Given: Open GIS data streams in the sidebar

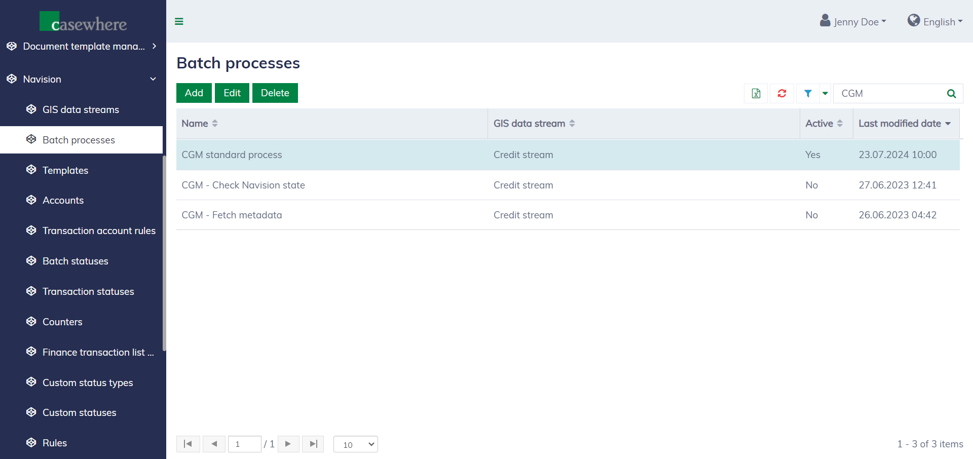Looking at the screenshot, I should pyautogui.click(x=81, y=109).
